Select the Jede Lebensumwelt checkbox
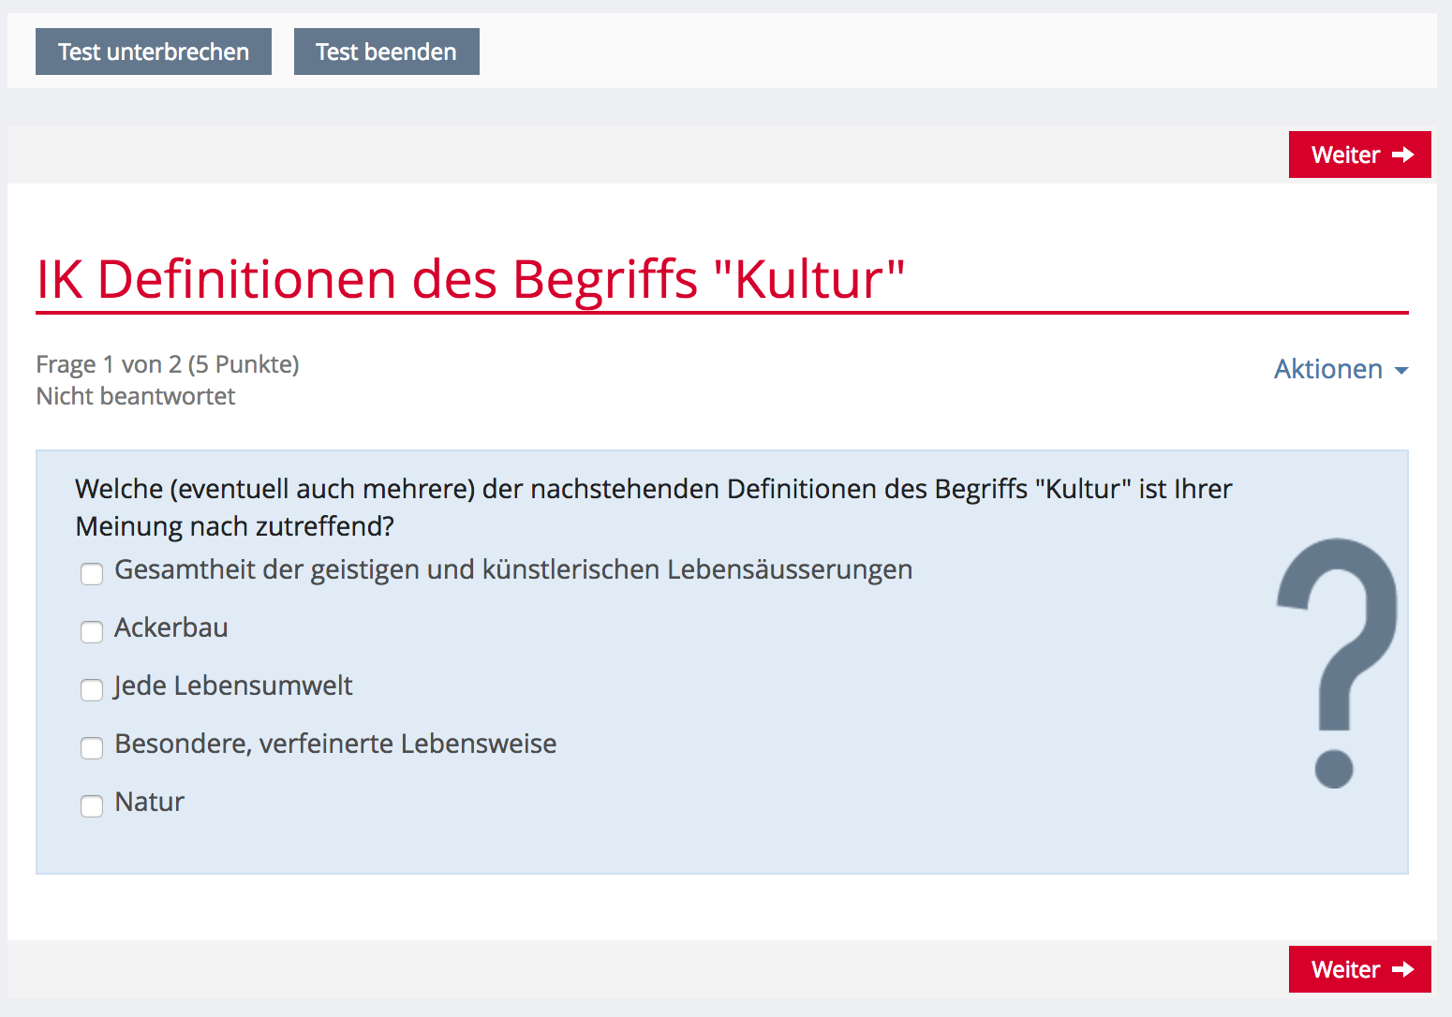This screenshot has width=1452, height=1017. point(92,689)
